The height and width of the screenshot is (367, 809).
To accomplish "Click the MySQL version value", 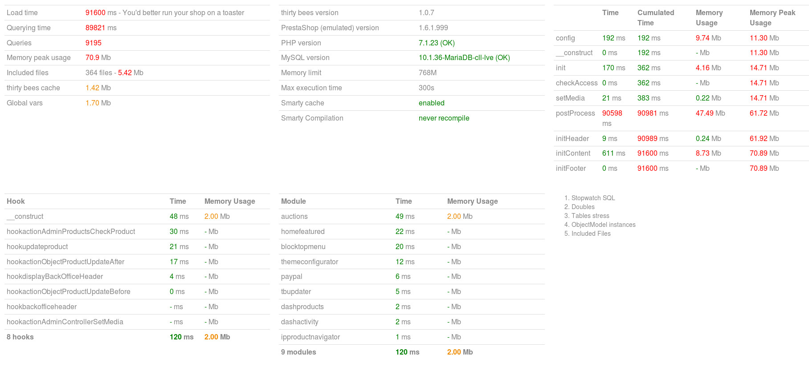I will (x=464, y=58).
